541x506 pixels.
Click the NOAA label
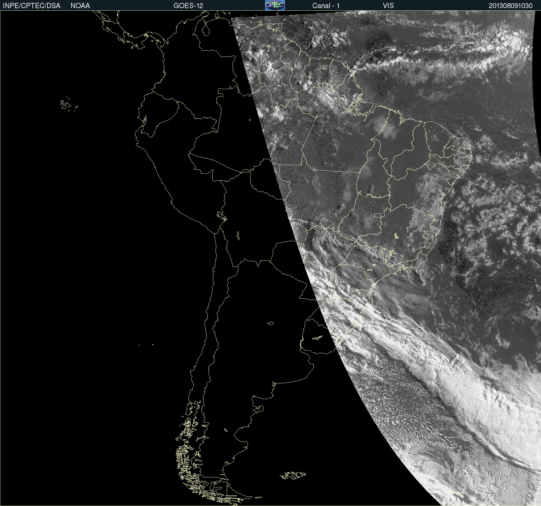point(80,6)
